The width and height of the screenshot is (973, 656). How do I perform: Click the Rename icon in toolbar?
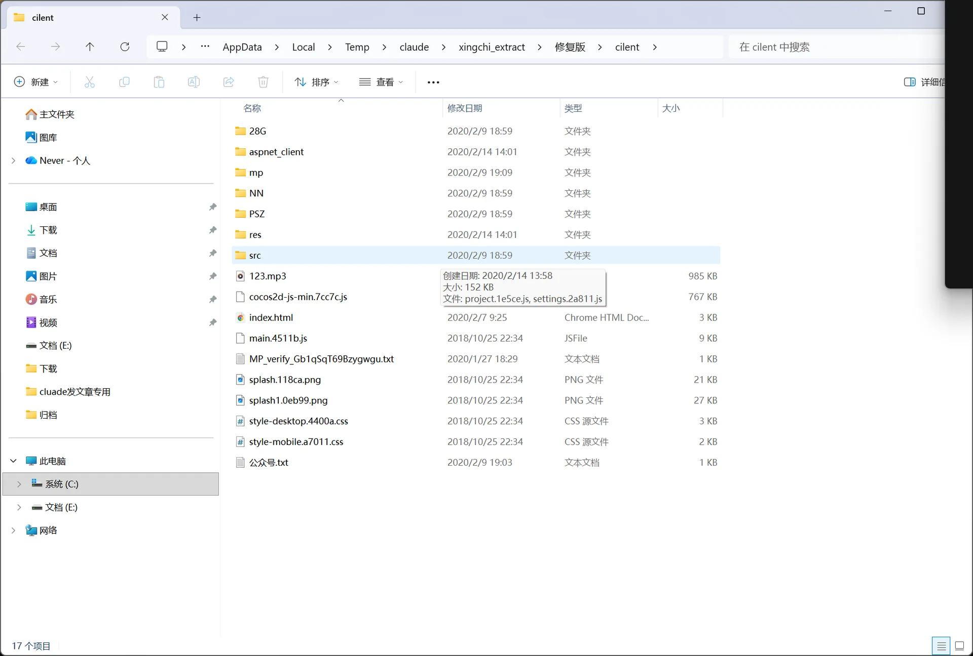click(194, 82)
